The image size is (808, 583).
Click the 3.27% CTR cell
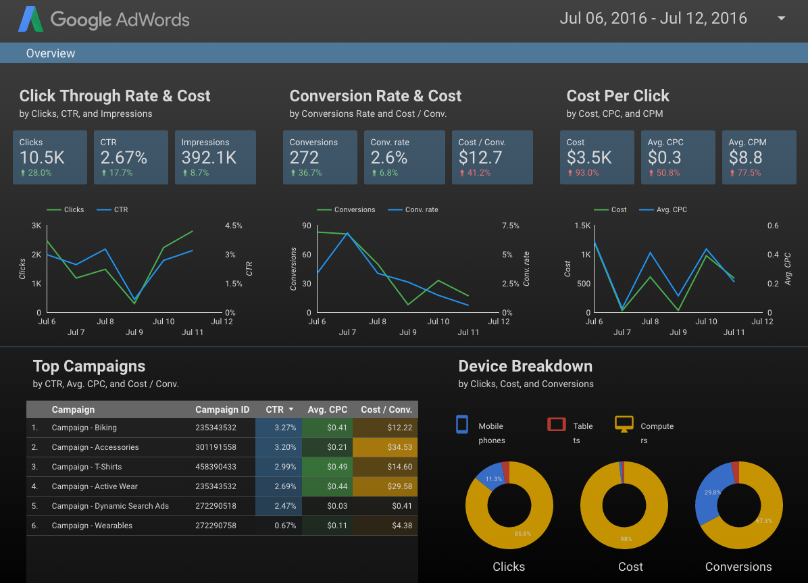279,428
